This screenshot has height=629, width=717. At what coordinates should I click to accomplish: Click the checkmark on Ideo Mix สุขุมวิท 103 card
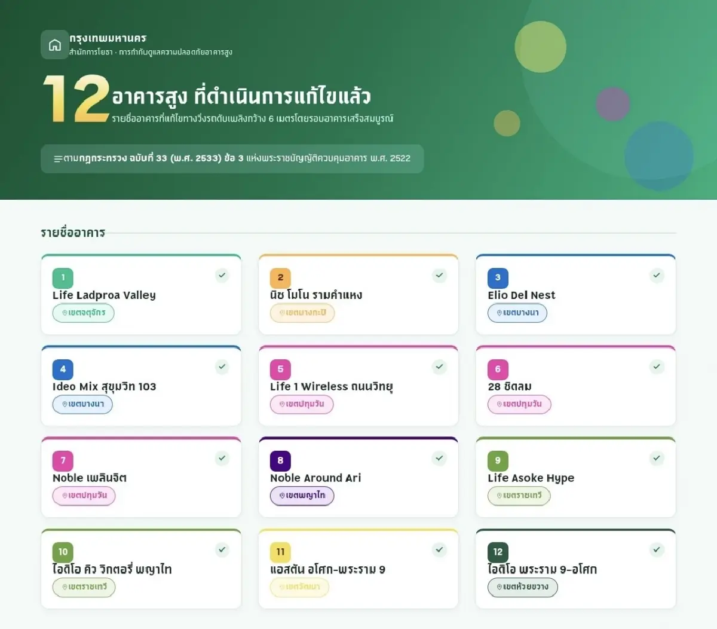pyautogui.click(x=222, y=367)
